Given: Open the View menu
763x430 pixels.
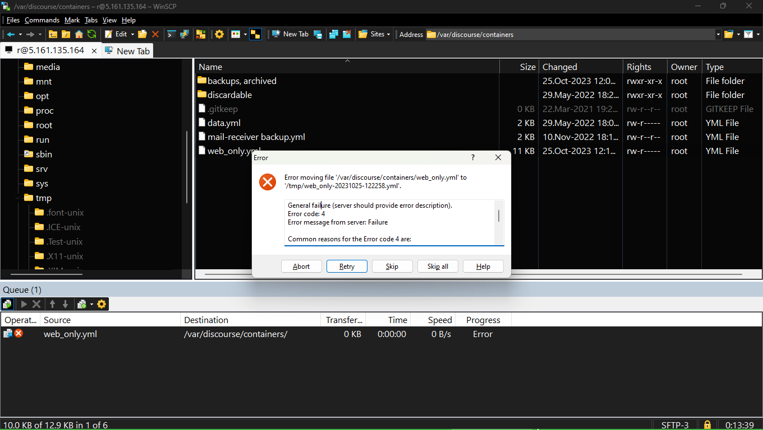Looking at the screenshot, I should (109, 20).
